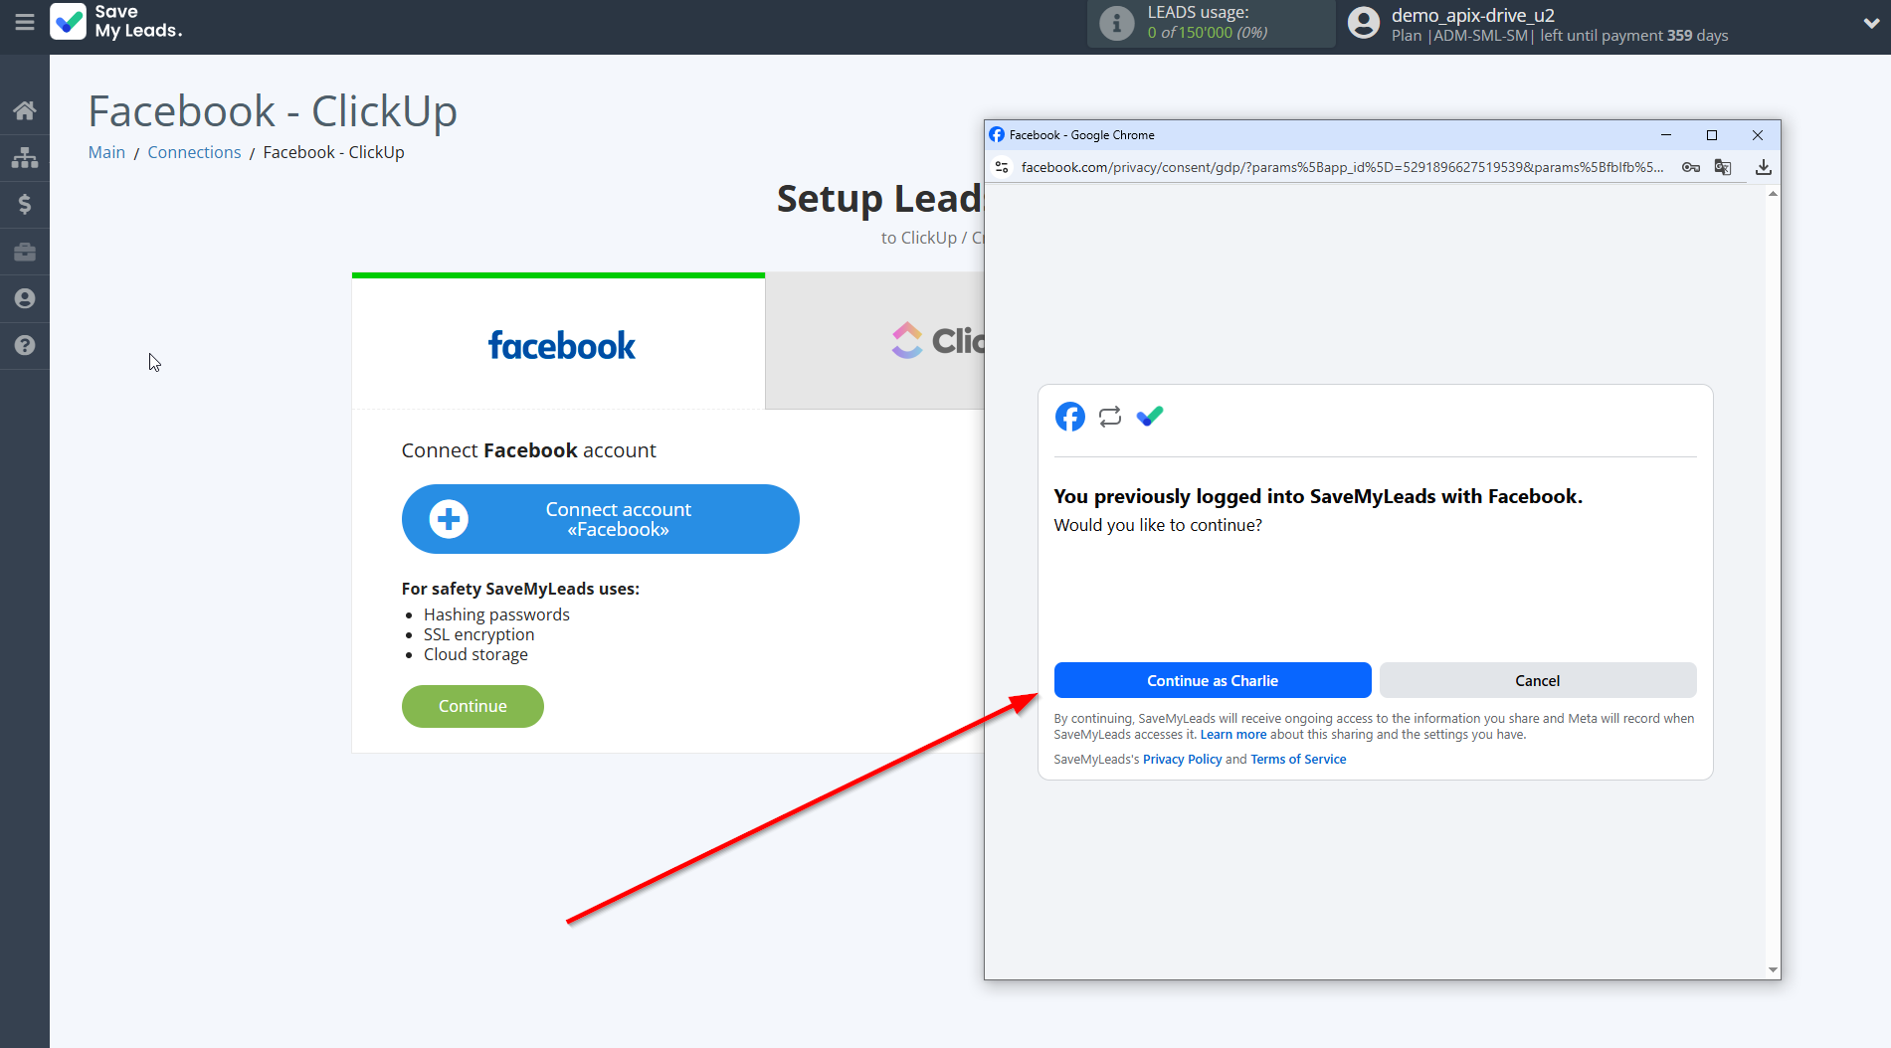
Task: Open the user profile icon in sidebar
Action: [x=25, y=298]
